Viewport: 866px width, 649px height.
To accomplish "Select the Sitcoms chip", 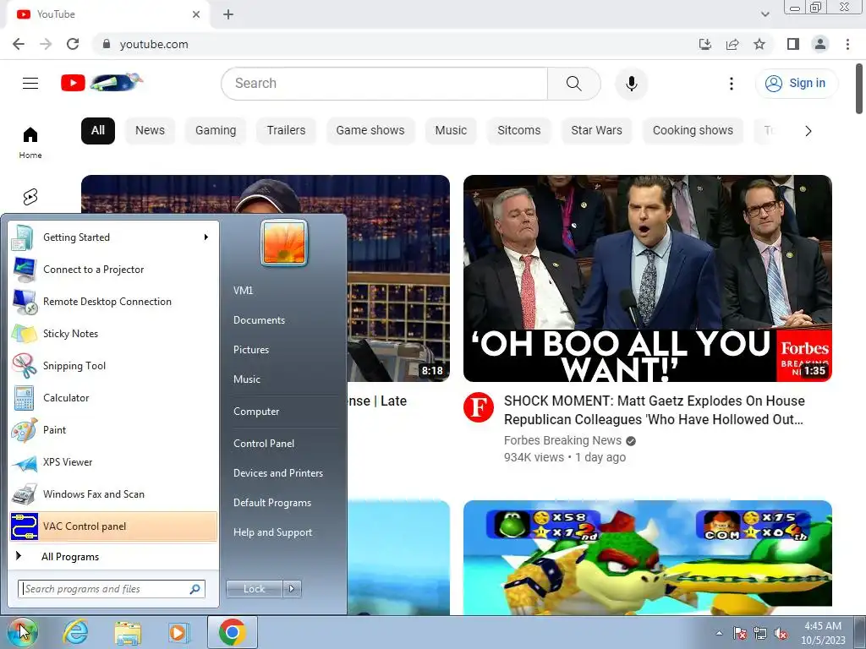I will pos(518,131).
